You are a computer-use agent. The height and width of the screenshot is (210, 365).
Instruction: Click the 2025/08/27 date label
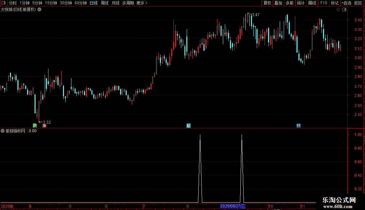tap(233, 206)
